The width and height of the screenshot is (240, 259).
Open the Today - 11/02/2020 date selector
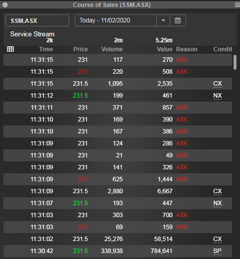tap(116, 20)
